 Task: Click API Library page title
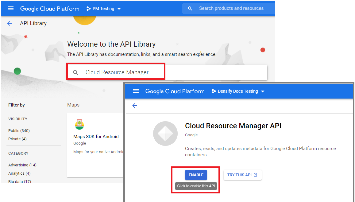click(33, 23)
